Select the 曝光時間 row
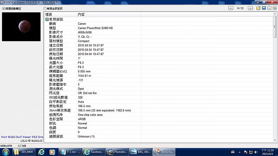This screenshot has height=156, width=278. click(x=159, y=59)
